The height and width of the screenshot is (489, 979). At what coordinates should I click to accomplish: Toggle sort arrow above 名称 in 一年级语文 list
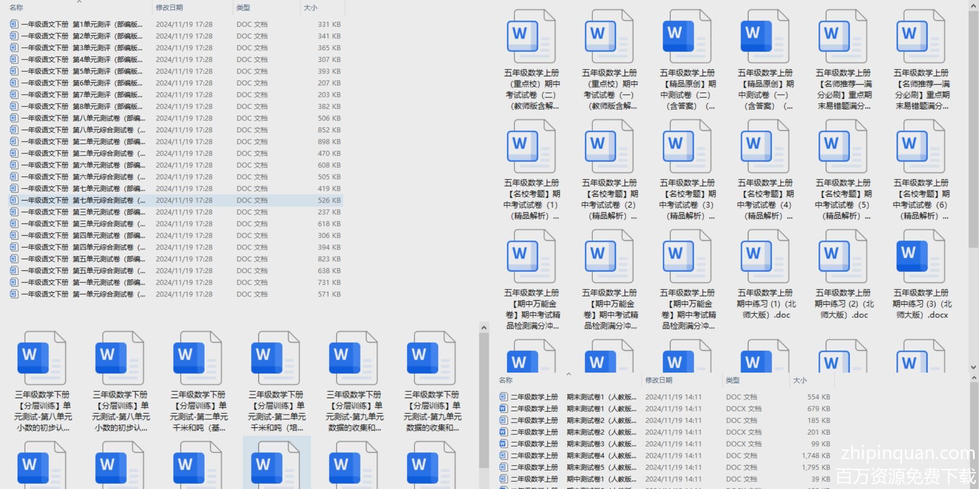tap(79, 2)
